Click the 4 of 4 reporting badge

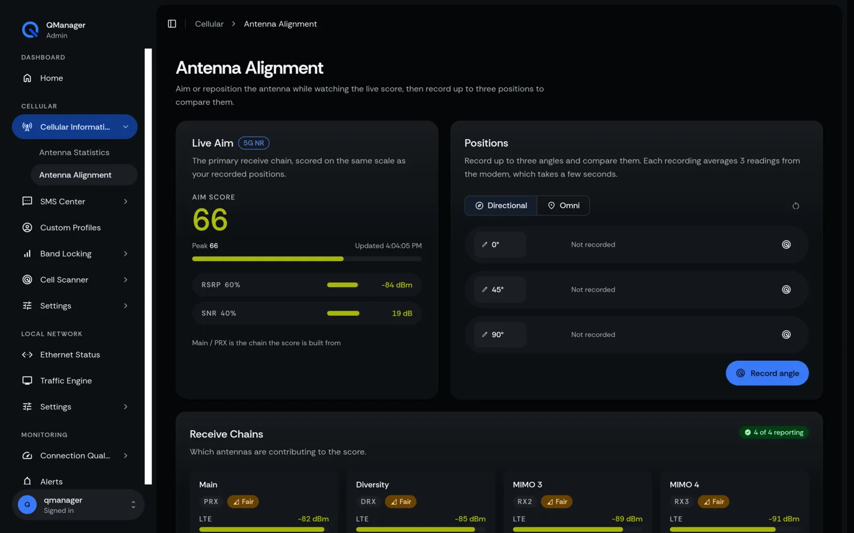click(x=774, y=432)
